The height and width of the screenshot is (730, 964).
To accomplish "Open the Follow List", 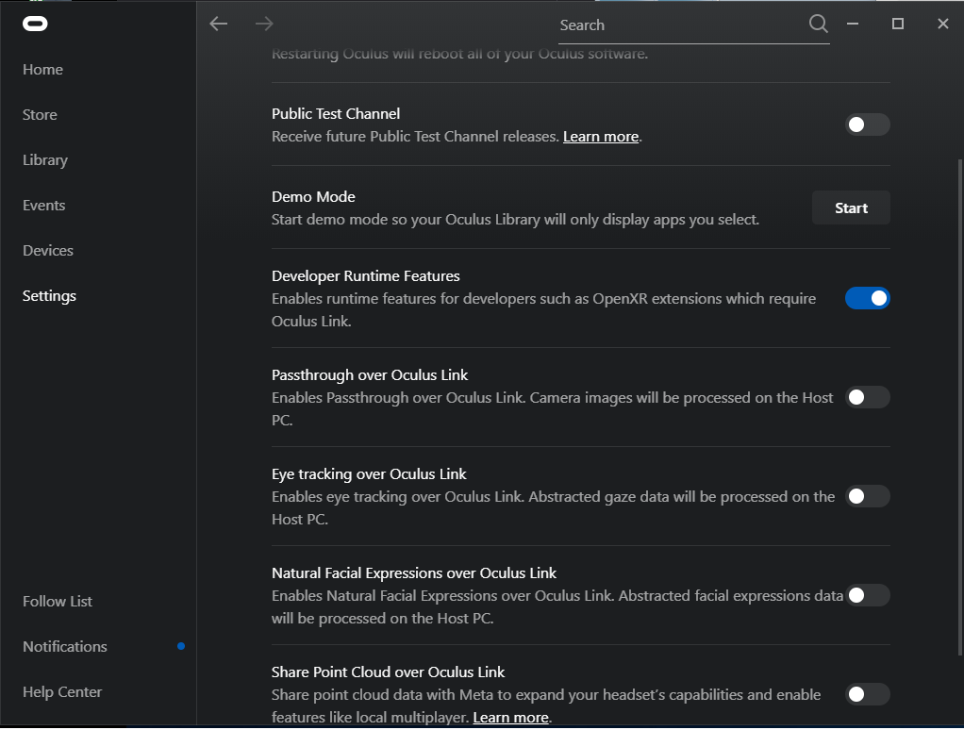I will (58, 602).
